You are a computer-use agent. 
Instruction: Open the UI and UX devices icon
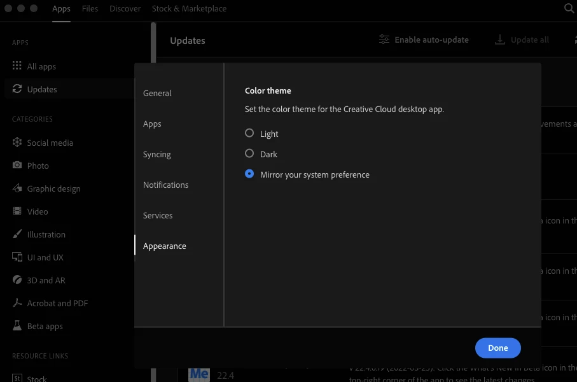pos(17,257)
